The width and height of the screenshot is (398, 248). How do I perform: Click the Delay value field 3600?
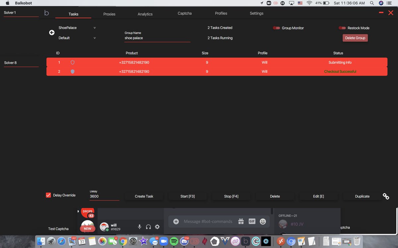(x=104, y=196)
